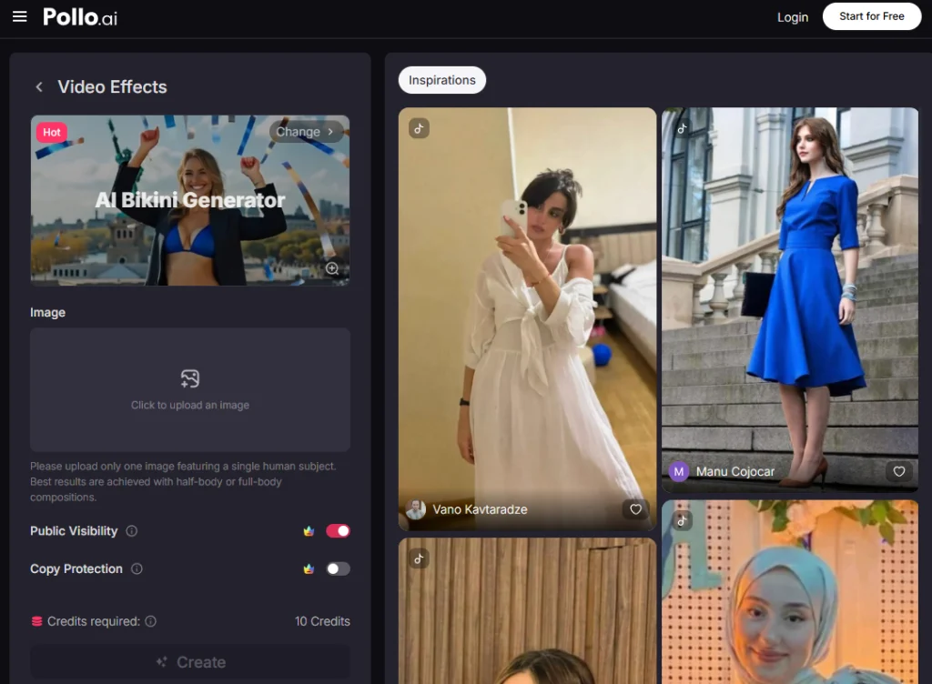The width and height of the screenshot is (932, 684).
Task: Go back using Video Effects arrow
Action: tap(39, 87)
